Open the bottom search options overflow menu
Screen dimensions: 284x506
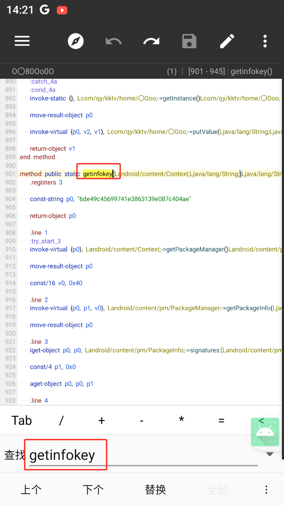click(x=266, y=490)
